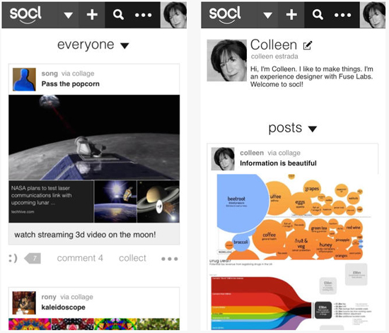Expand the posts dropdown
The width and height of the screenshot is (389, 333).
pos(313,129)
